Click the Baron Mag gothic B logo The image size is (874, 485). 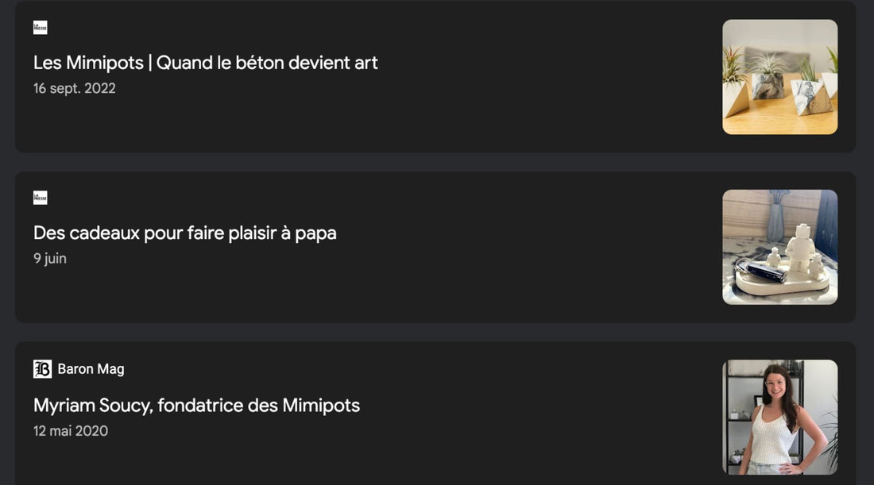[42, 369]
